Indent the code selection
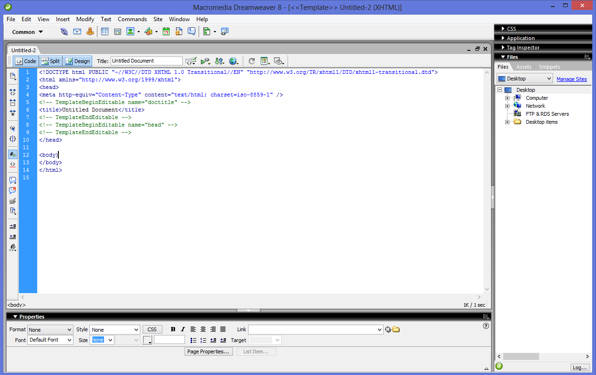Image resolution: width=596 pixels, height=375 pixels. [13, 226]
